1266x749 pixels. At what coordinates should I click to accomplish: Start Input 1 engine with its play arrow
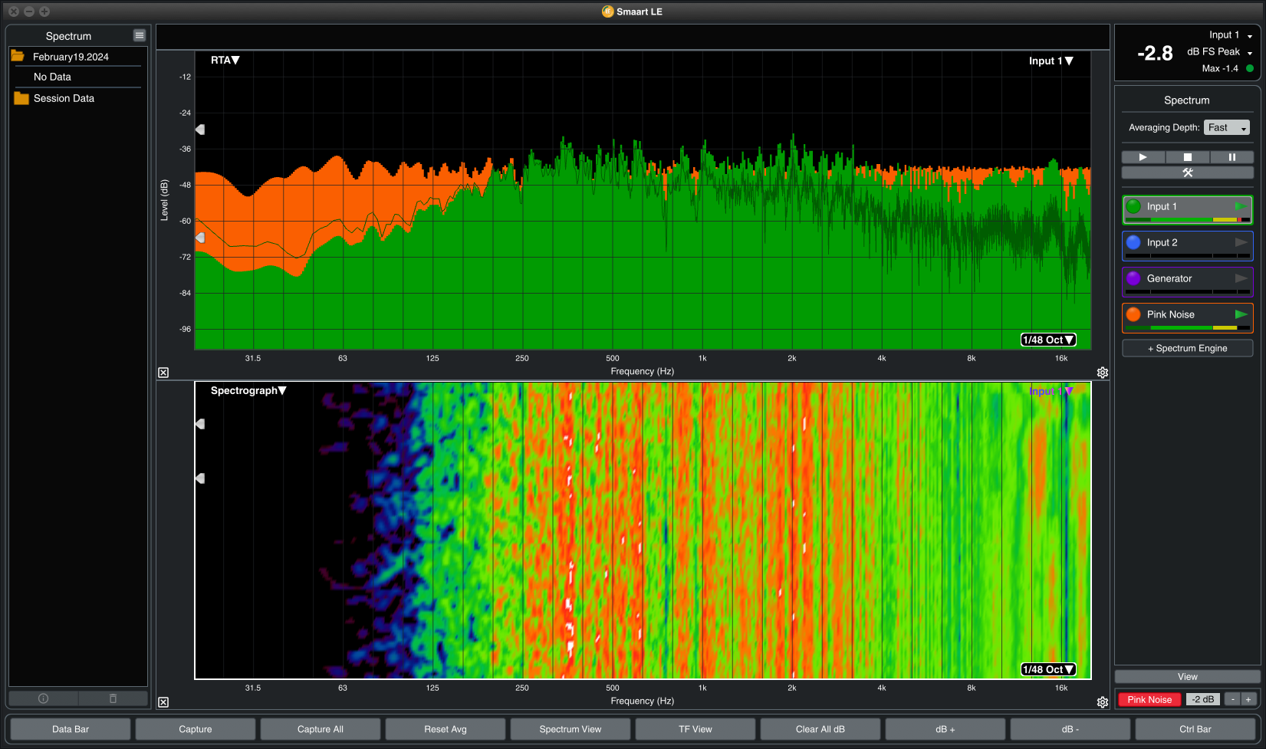(x=1241, y=206)
